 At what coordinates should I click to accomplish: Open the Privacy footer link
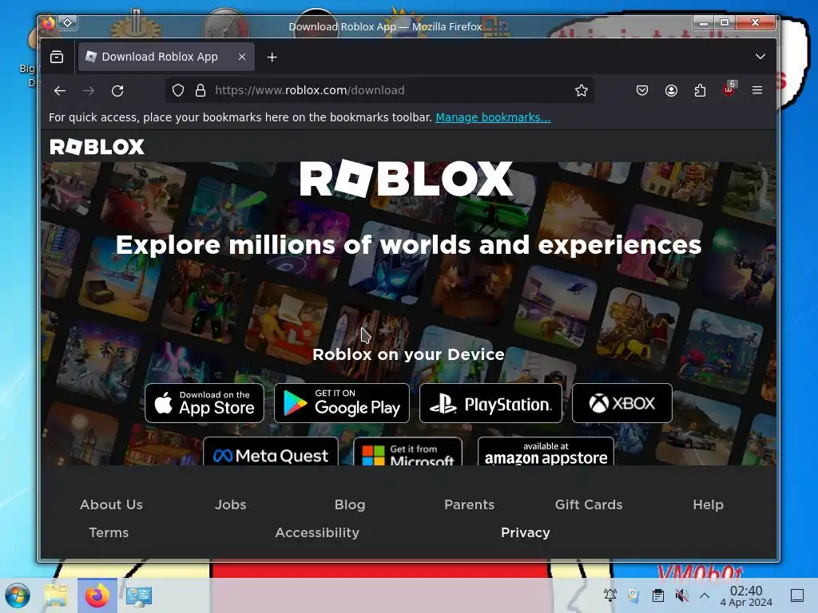526,532
